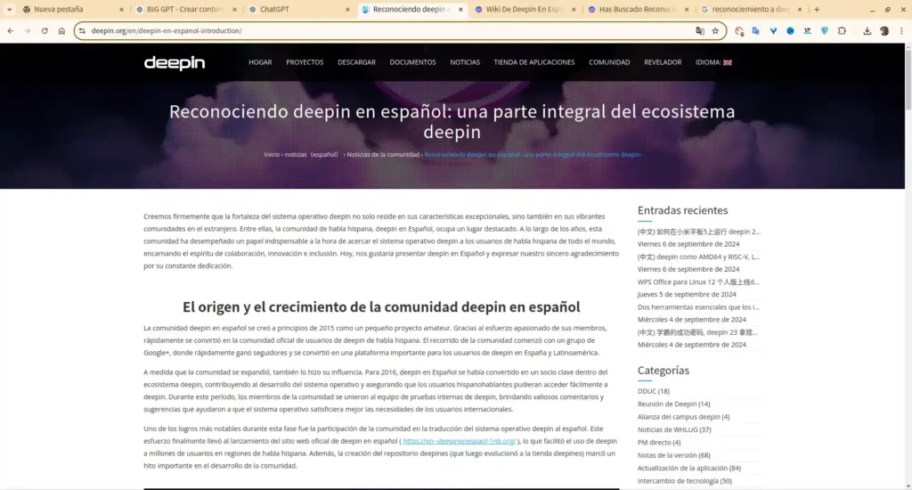Open the COMUNIDAD menu item
Image resolution: width=912 pixels, height=490 pixels.
point(609,62)
